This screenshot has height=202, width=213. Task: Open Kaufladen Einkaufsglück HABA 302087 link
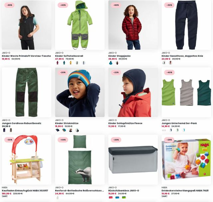(x=25, y=190)
